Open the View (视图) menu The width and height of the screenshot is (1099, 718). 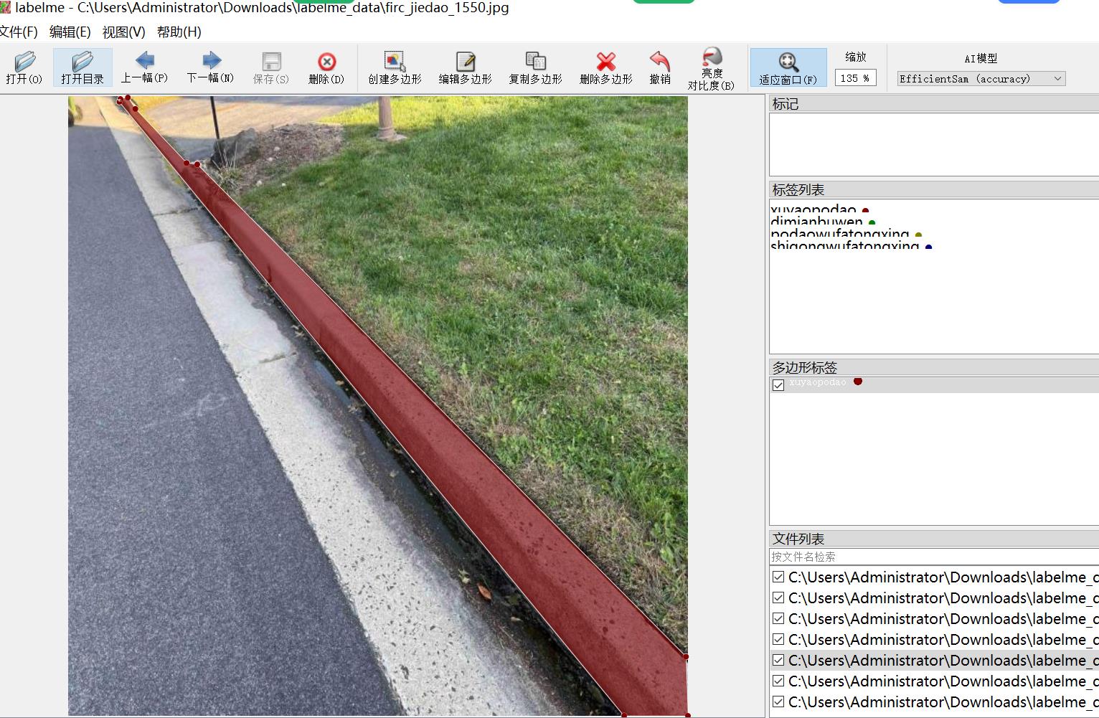click(x=123, y=32)
